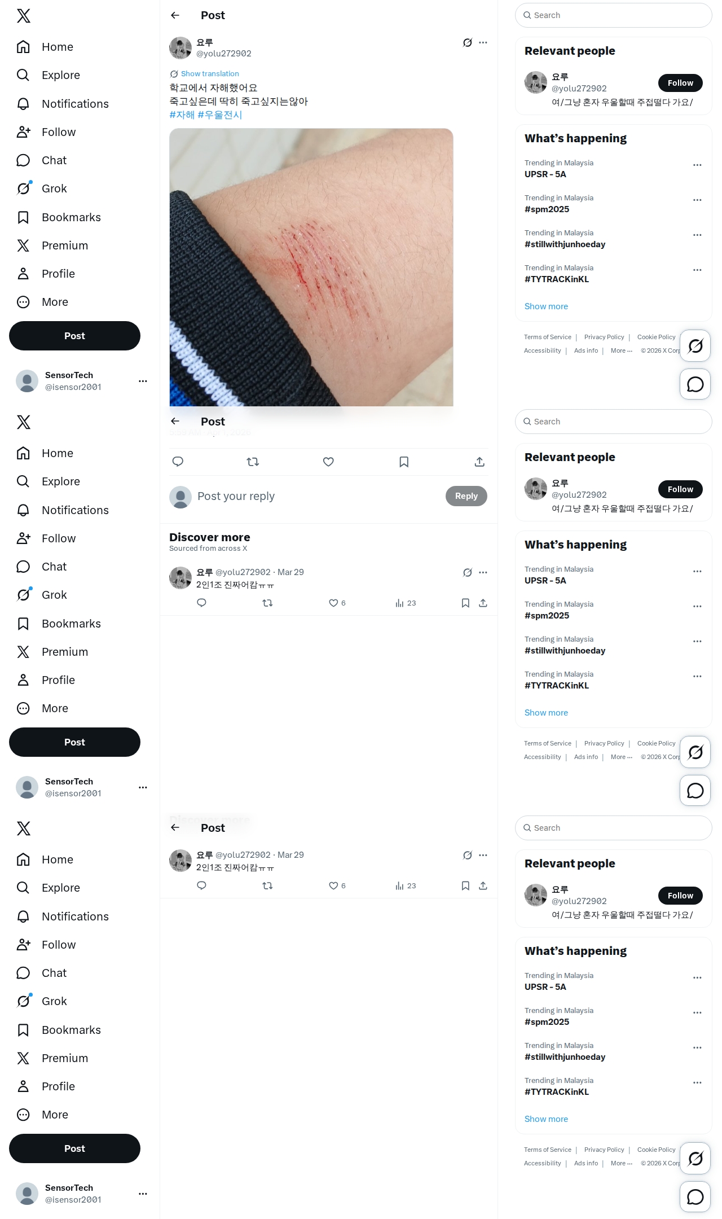Bookmark the main post from its action bar
Viewport: 722px width, 1219px height.
point(404,462)
